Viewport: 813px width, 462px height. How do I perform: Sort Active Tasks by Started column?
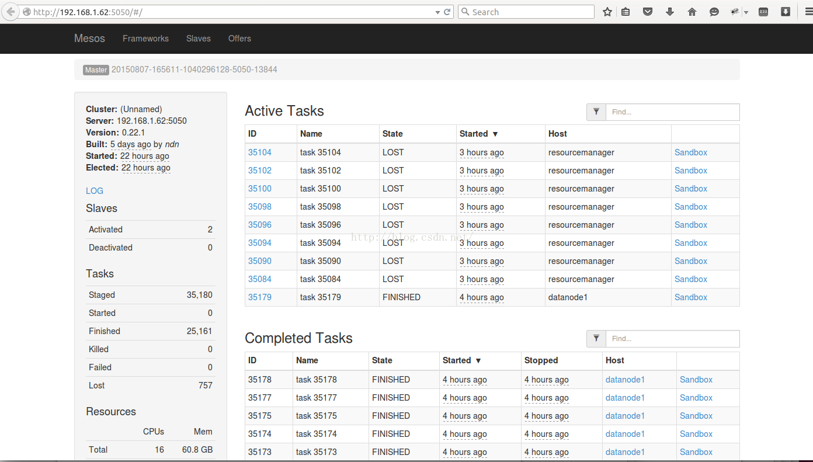(x=479, y=134)
